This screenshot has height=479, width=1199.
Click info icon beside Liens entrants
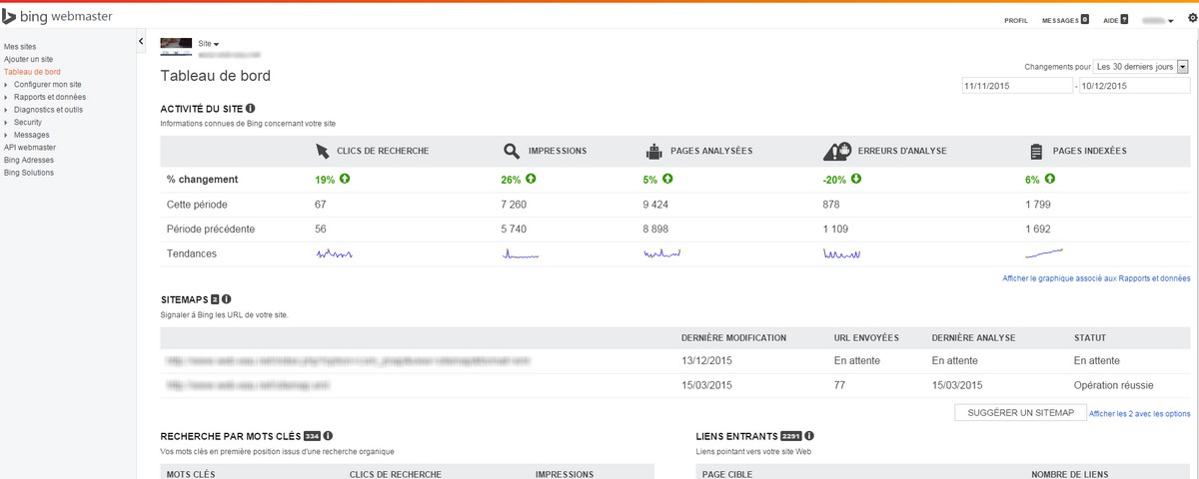(809, 436)
